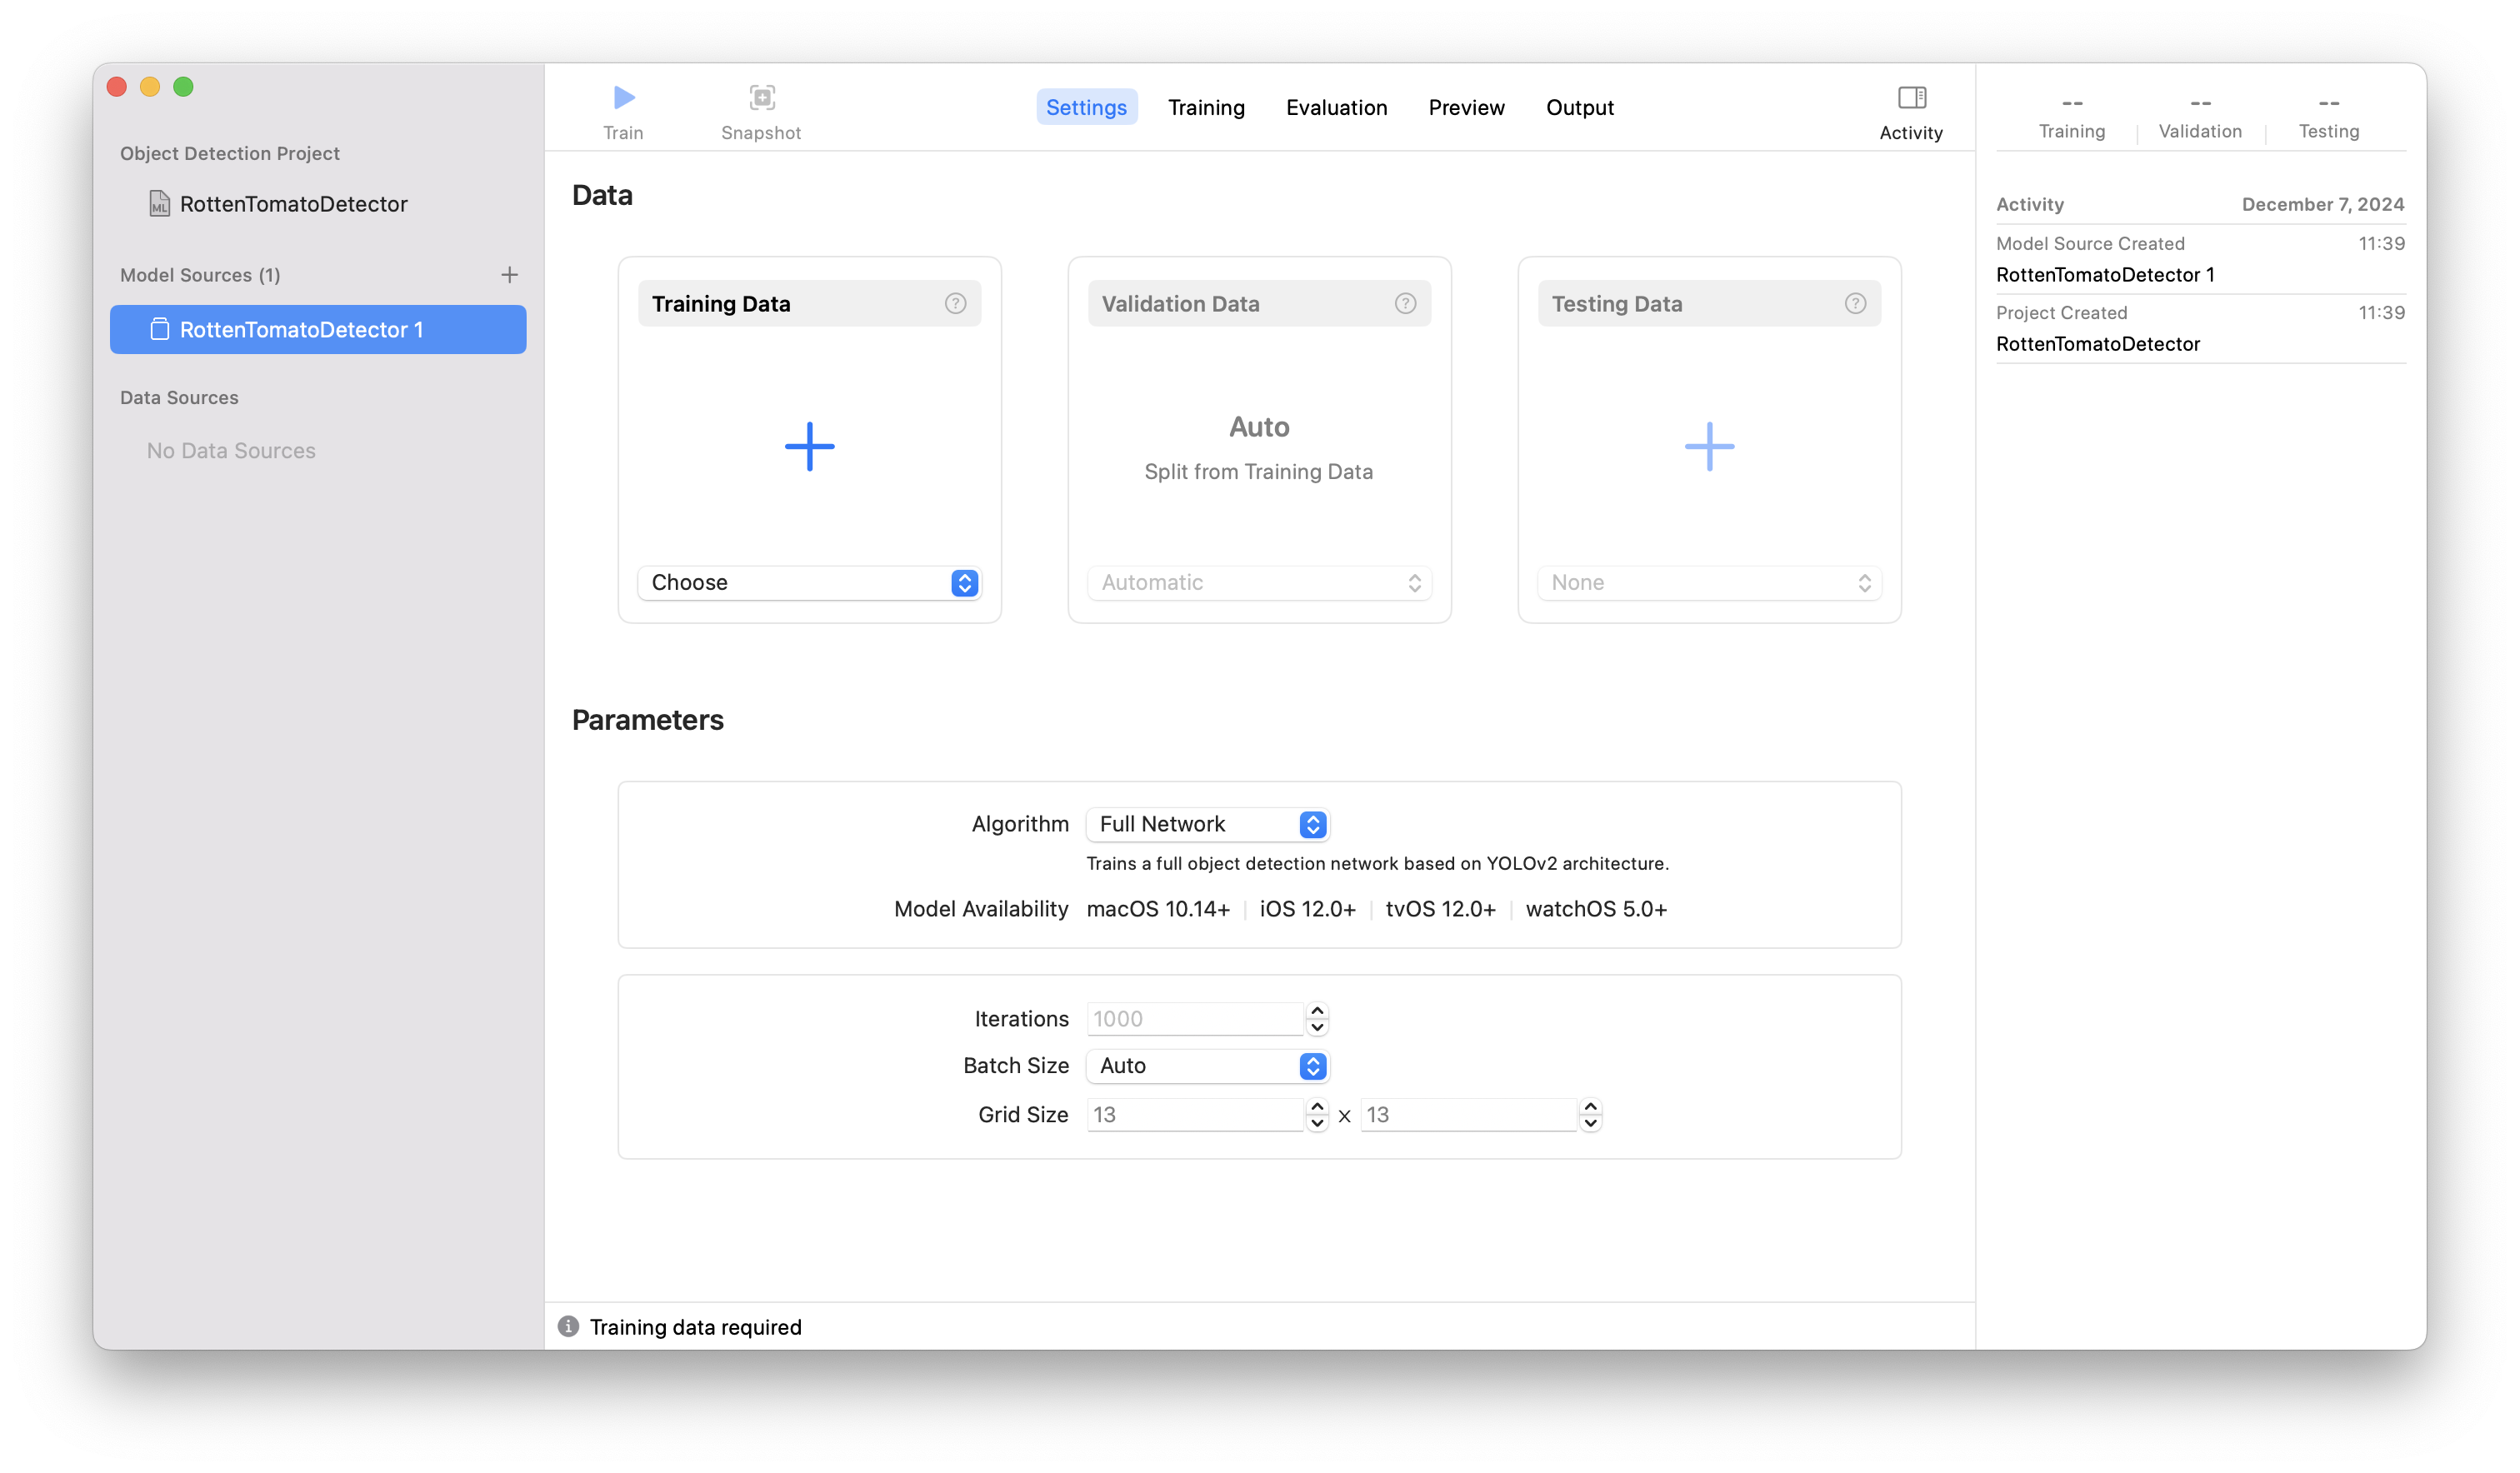Image resolution: width=2520 pixels, height=1473 pixels.
Task: Click the Train play icon
Action: 624,97
